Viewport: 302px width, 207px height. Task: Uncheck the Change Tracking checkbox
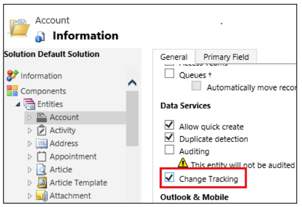(169, 177)
